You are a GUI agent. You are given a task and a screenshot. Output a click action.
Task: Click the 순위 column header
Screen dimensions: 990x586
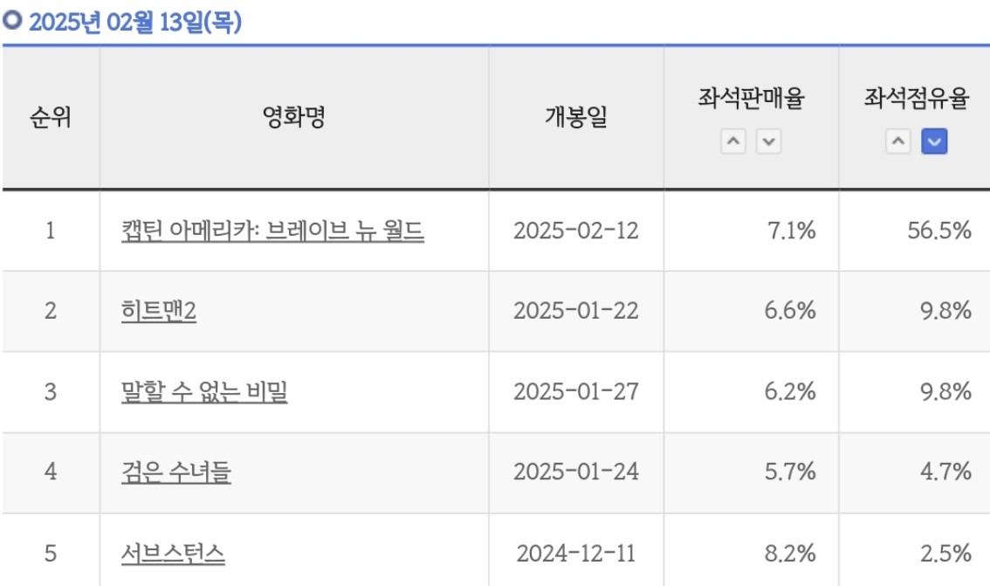coord(51,117)
